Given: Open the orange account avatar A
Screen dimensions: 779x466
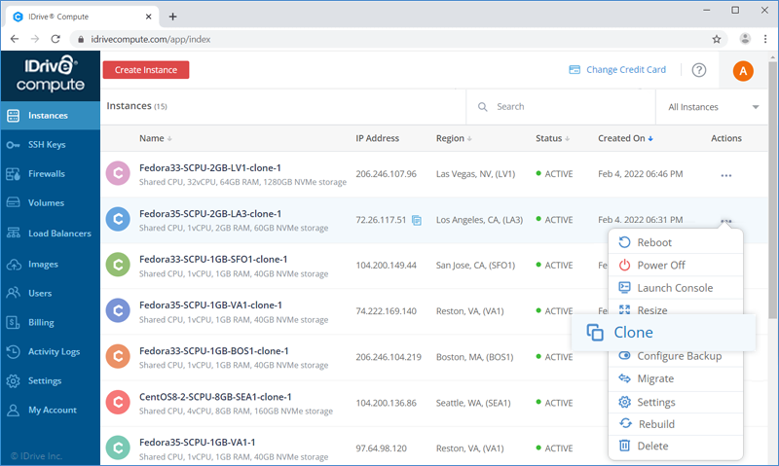Looking at the screenshot, I should pyautogui.click(x=743, y=71).
